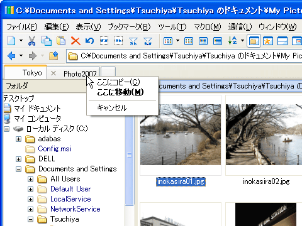Open the ウィンドウ(W) menu
The width and height of the screenshot is (302, 226).
pyautogui.click(x=277, y=27)
